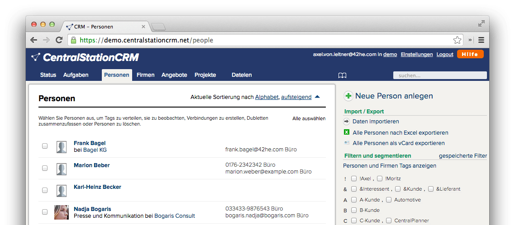Click the CentralStationCRM logo
The image size is (515, 225).
pyautogui.click(x=85, y=57)
